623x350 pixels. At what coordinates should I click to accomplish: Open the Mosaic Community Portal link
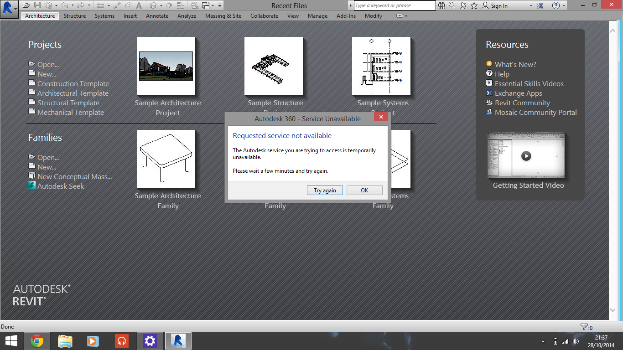[x=536, y=113]
